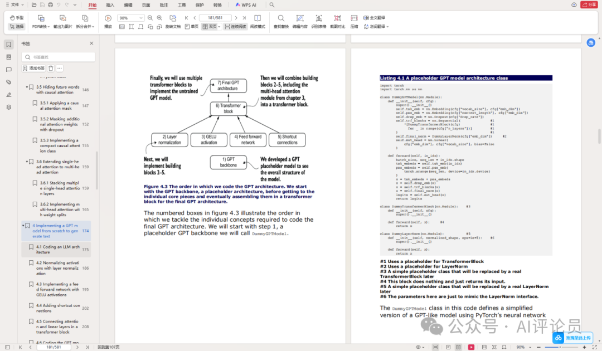Click the open folder icon in title bar
Screen dimensions: 602x351
34,5
